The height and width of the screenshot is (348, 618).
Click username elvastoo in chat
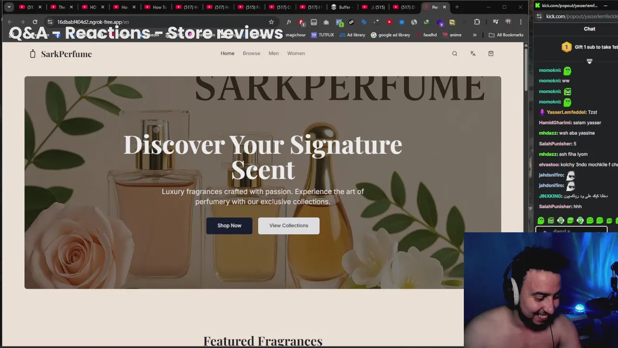click(x=548, y=165)
